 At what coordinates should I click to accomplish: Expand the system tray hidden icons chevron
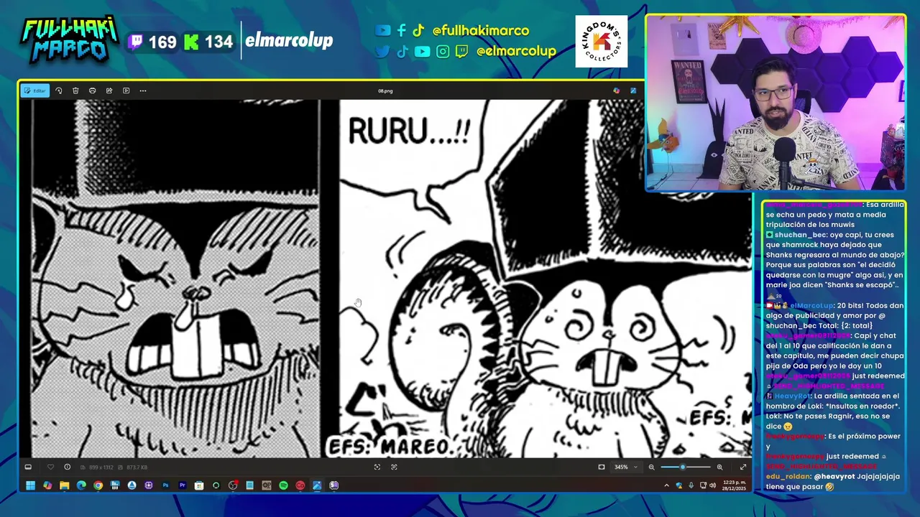(x=666, y=485)
